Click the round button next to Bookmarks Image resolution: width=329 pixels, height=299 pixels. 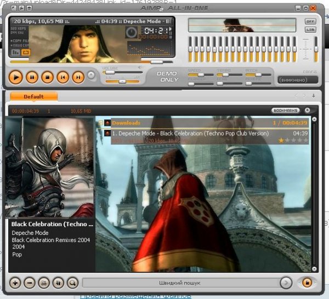308,110
